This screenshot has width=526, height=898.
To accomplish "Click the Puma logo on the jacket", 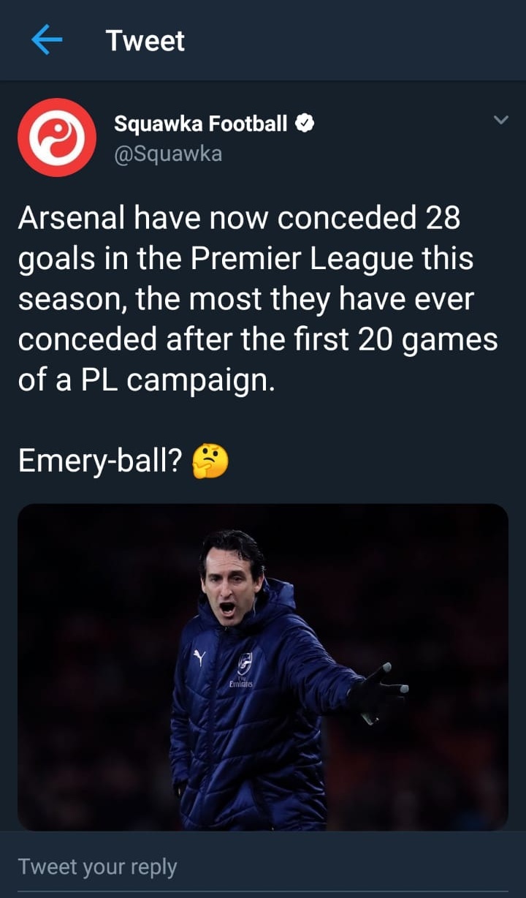I will pos(199,658).
